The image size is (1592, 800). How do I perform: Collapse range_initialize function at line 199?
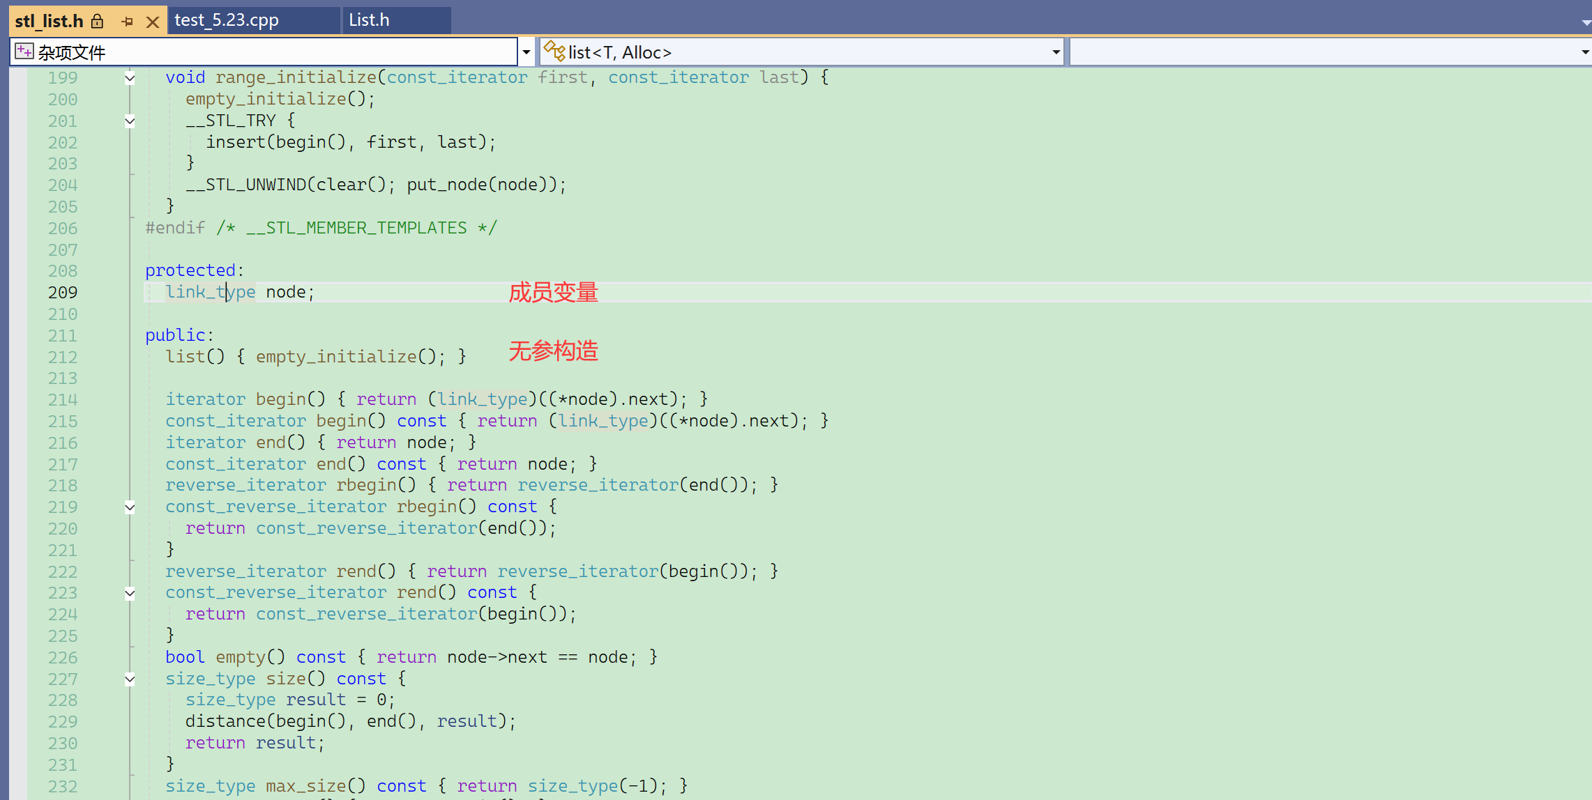pyautogui.click(x=130, y=78)
